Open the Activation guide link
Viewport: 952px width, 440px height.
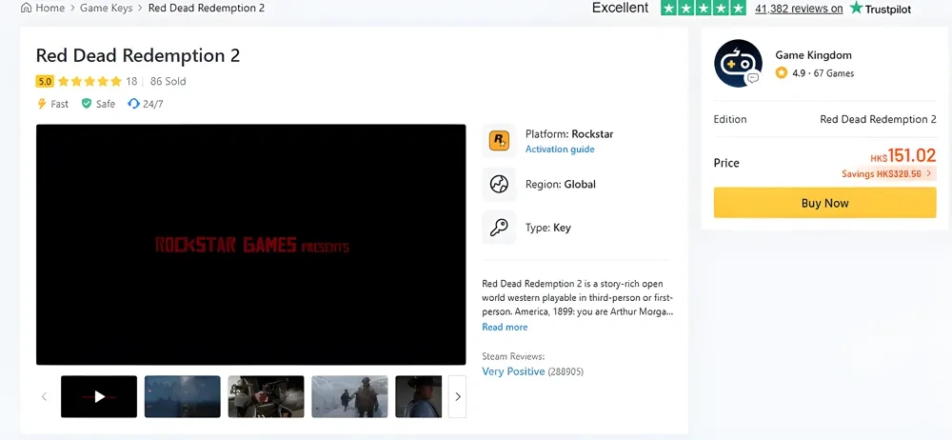[x=560, y=150]
